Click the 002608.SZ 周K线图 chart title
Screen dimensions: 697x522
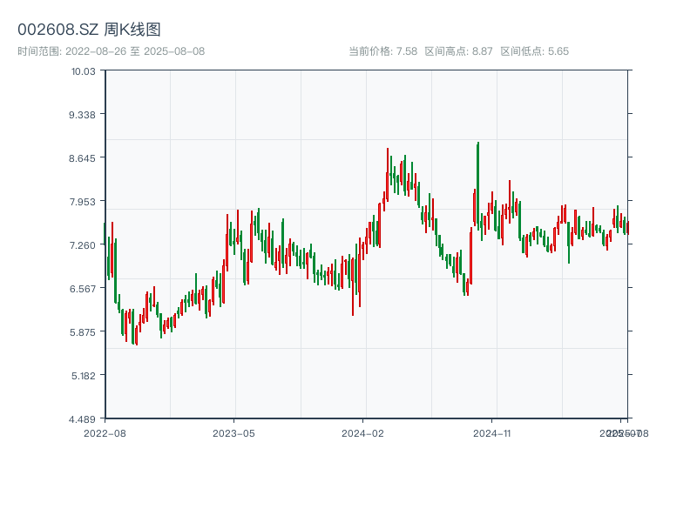coord(89,30)
